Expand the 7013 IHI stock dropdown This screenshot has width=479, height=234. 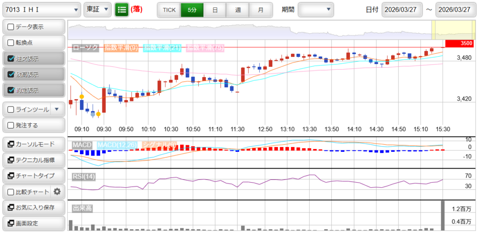point(41,9)
